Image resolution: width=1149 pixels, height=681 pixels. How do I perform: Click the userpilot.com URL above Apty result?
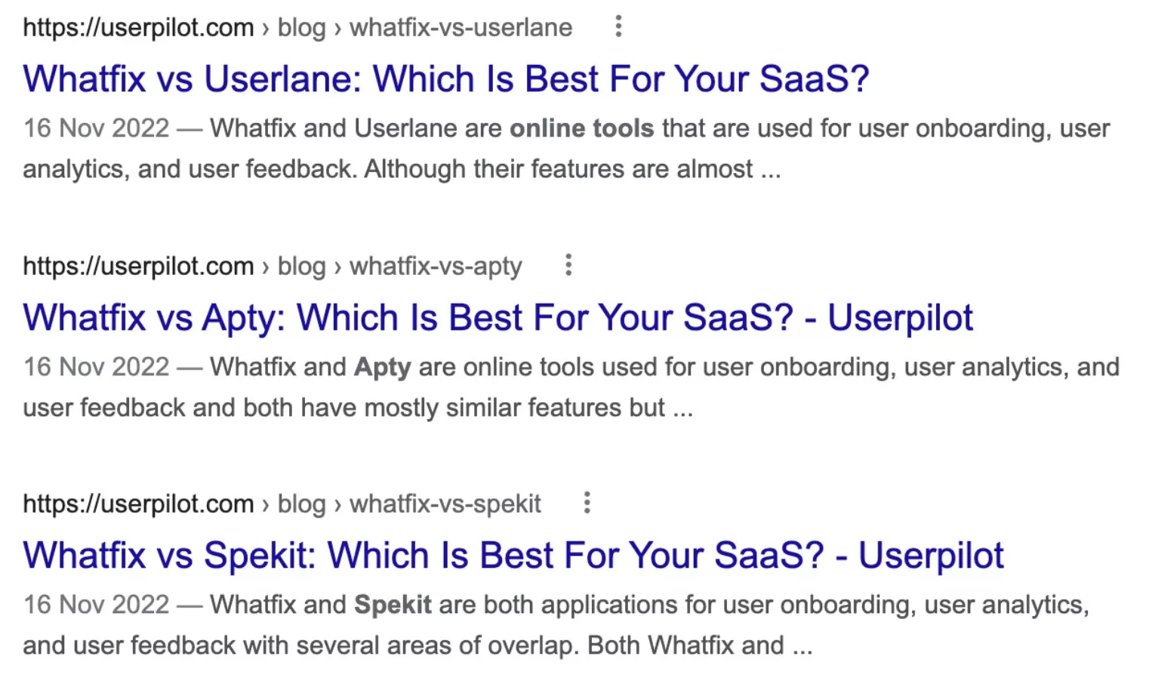pos(138,267)
